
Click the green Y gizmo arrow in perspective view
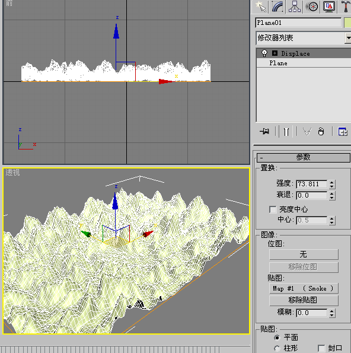click(x=86, y=234)
